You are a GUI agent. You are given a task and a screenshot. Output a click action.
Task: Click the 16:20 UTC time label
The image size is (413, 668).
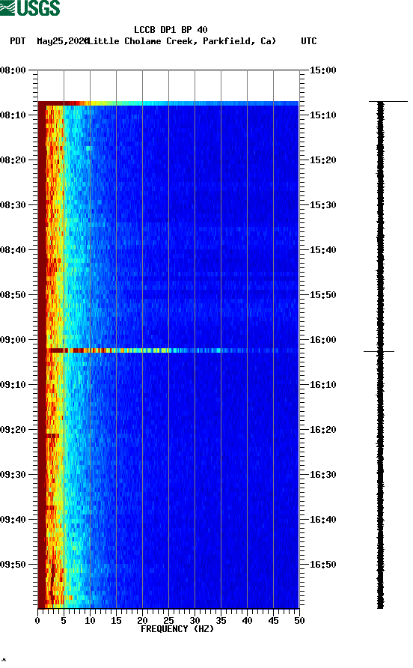tap(322, 430)
